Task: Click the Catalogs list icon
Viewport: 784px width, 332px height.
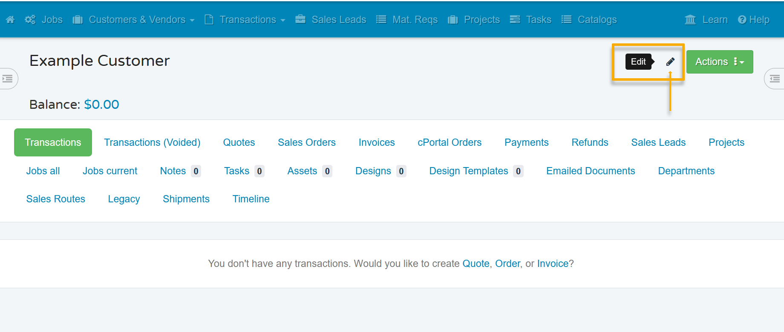Action: click(566, 20)
